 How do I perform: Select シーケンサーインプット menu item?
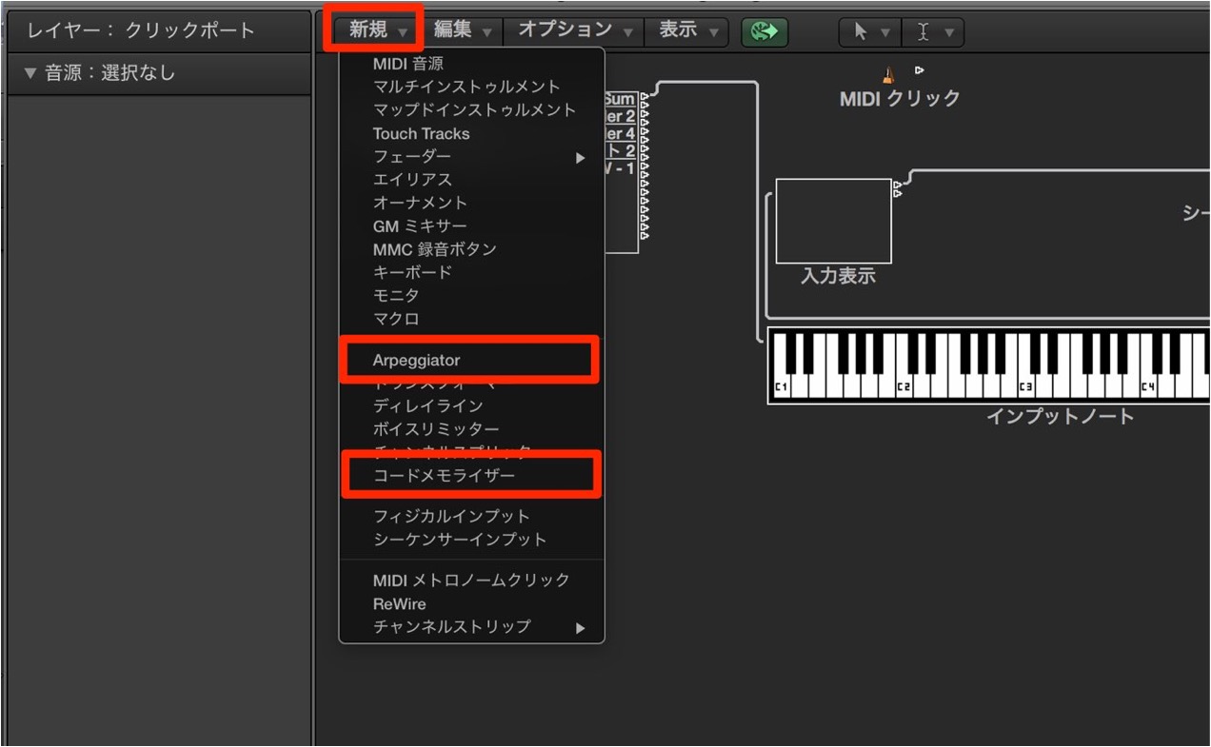[471, 540]
